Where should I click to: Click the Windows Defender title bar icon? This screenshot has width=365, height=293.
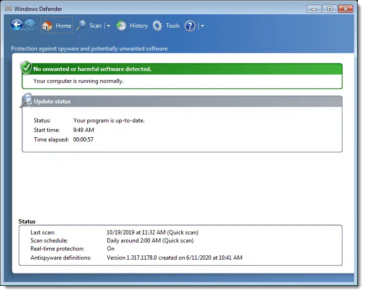(8, 9)
